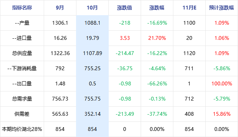Click the 涨跌值 column header
238x137 pixels.
click(x=125, y=8)
